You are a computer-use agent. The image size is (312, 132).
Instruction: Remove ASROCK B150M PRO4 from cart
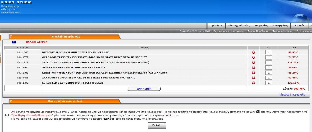click(253, 68)
